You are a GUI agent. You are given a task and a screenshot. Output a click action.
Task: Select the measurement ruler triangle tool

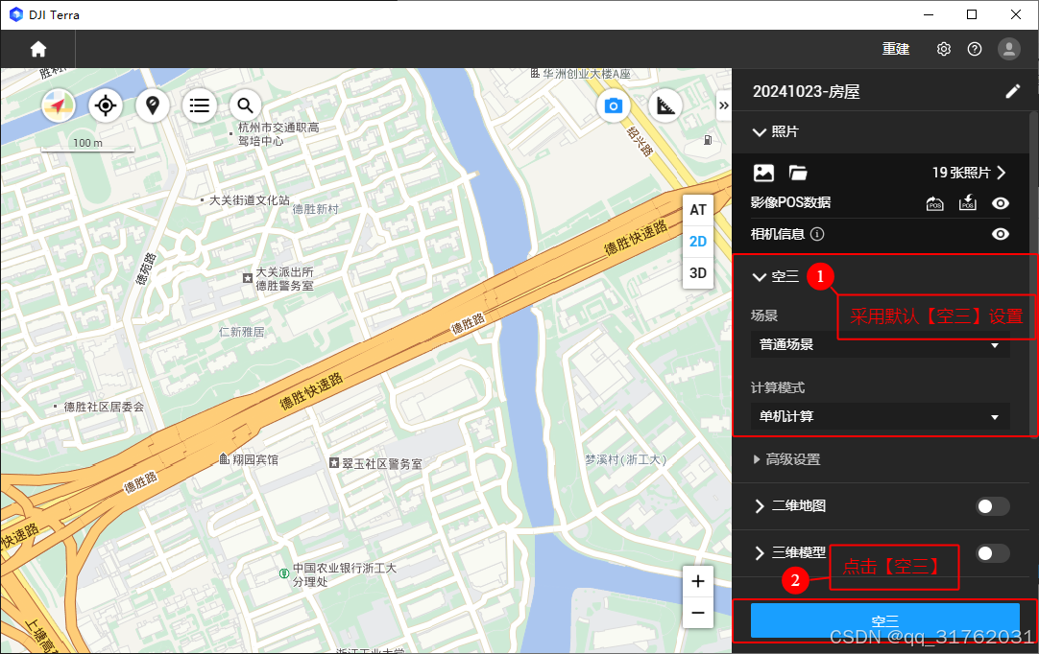[665, 105]
